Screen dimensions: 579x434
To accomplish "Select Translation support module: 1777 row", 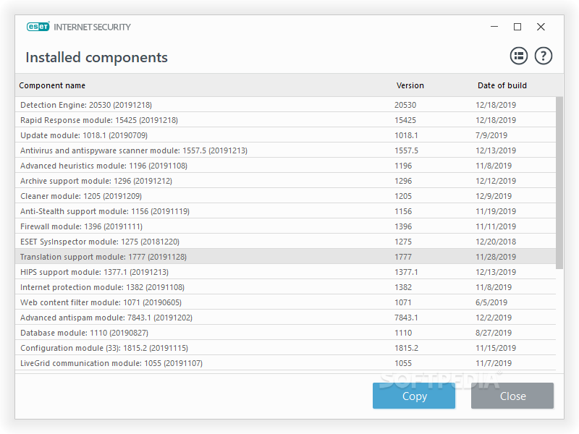I will [285, 257].
